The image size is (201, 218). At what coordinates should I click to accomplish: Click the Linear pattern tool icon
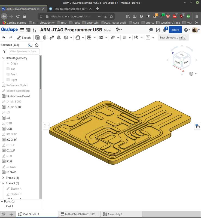(89, 38)
